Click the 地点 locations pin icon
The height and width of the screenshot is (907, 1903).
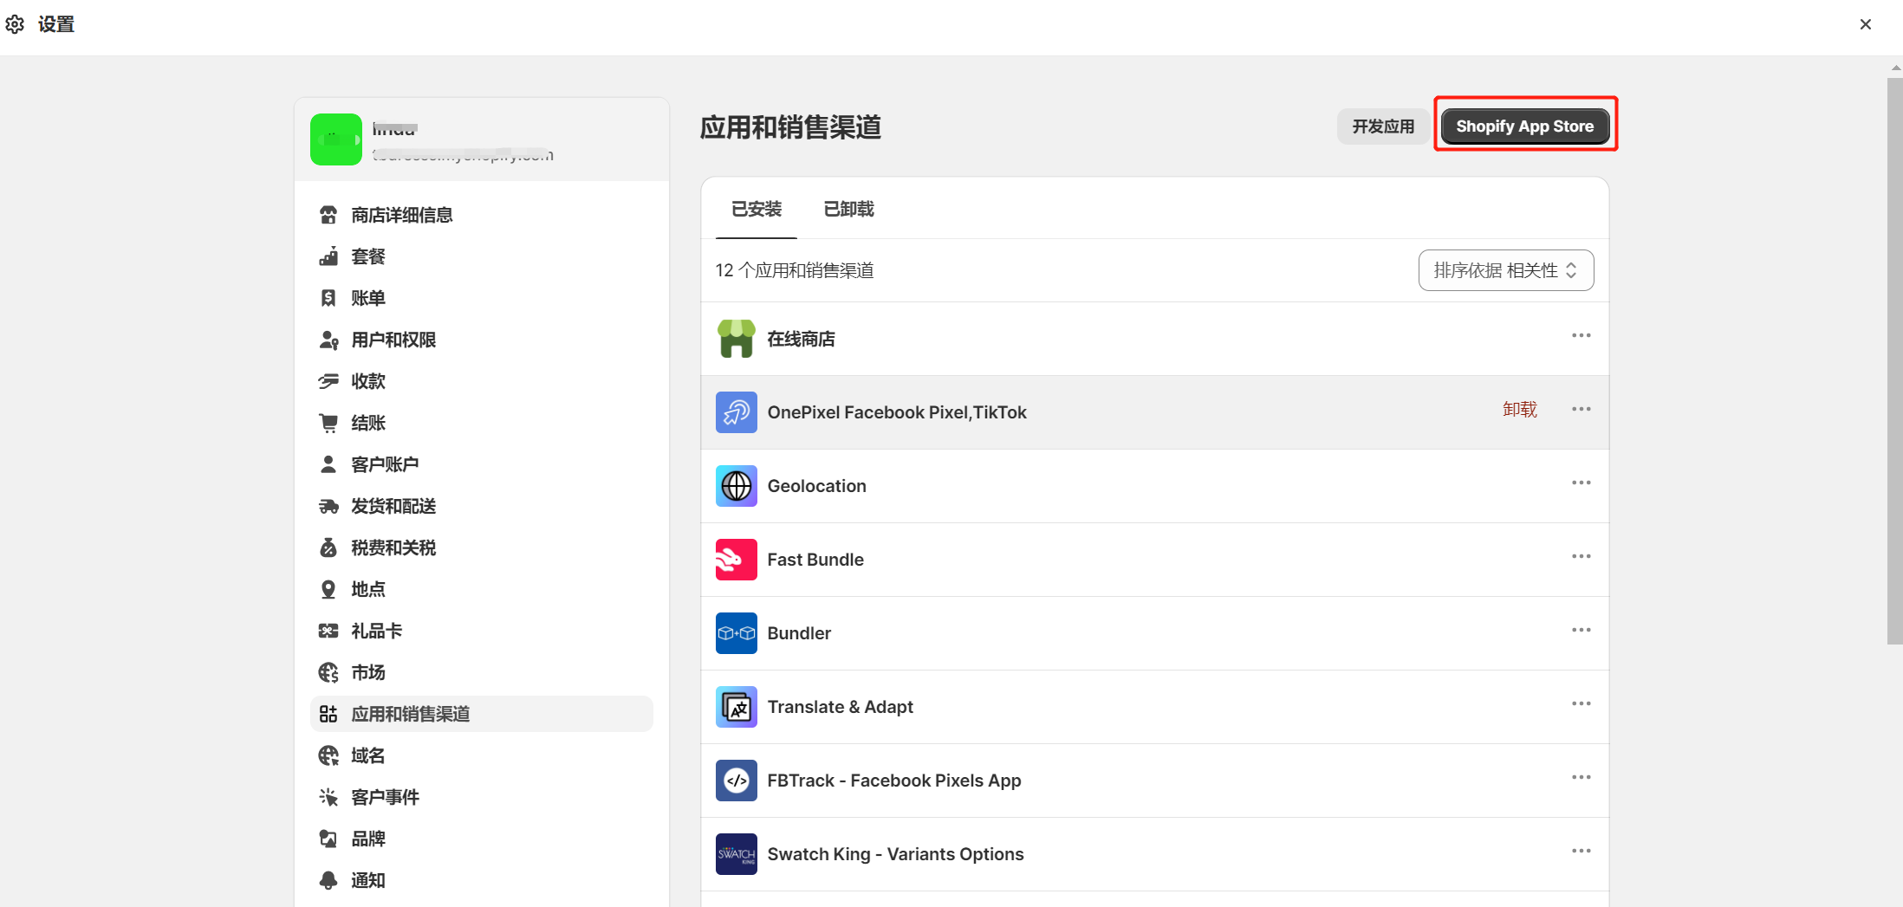[328, 589]
